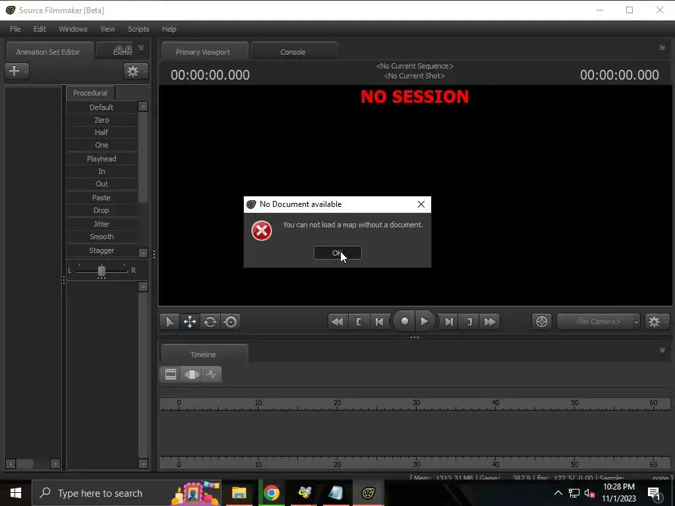This screenshot has width=675, height=506.
Task: Apply the One preset
Action: pyautogui.click(x=102, y=145)
